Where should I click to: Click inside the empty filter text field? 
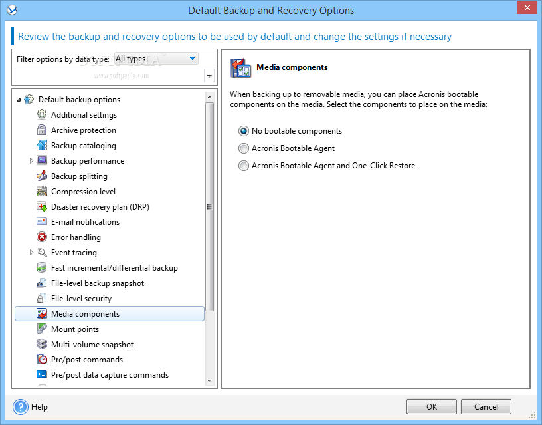coord(110,76)
